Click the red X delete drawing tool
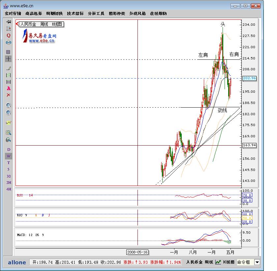Image resolution: width=277 pixels, height=271 pixels. pos(9,95)
